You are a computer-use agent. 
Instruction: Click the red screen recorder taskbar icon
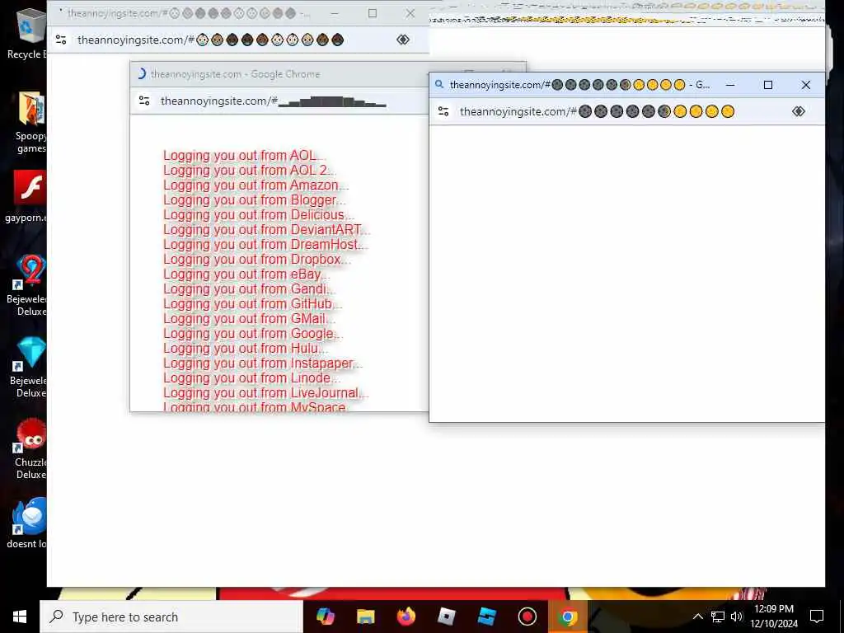(x=527, y=617)
